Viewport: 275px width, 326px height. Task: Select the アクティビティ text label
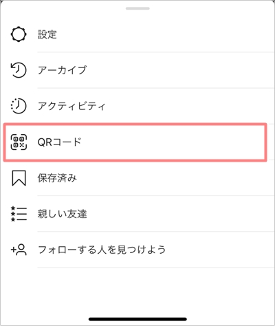click(x=71, y=106)
